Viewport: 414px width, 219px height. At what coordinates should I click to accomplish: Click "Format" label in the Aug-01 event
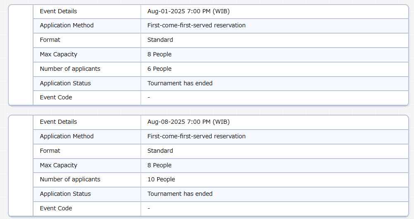pyautogui.click(x=50, y=40)
